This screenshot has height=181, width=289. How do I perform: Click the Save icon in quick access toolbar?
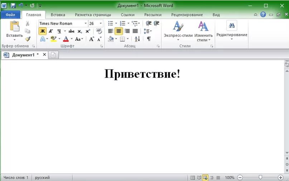click(13, 5)
